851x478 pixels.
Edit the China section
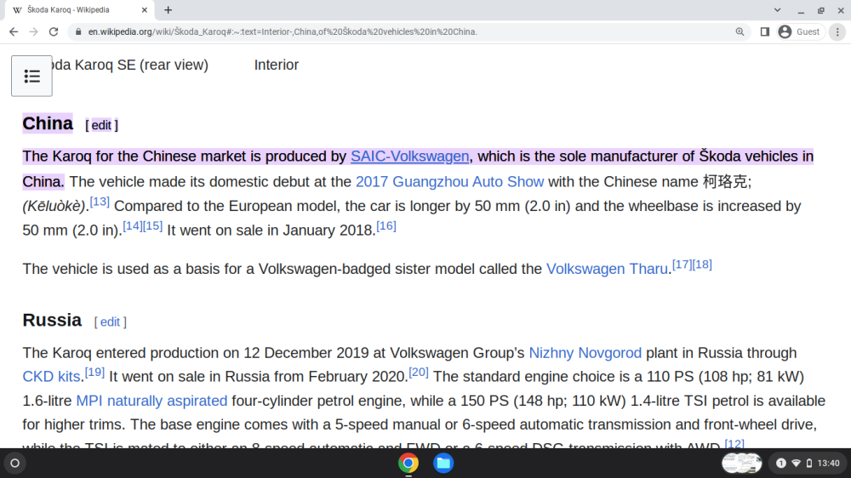[x=101, y=125]
